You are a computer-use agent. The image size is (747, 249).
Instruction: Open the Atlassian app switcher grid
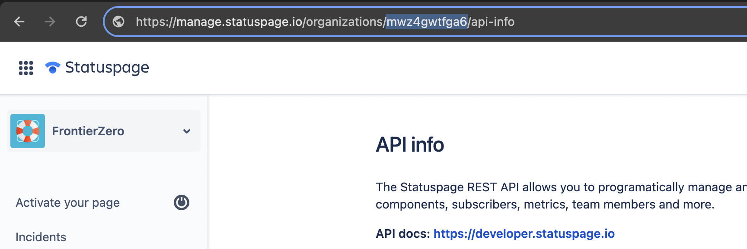[26, 68]
